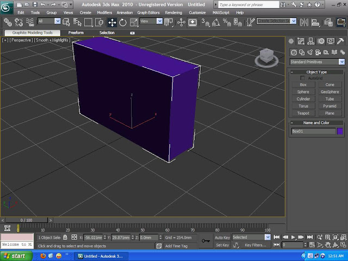Select the Select and Link tool
The height and width of the screenshot is (261, 348).
pyautogui.click(x=8, y=22)
